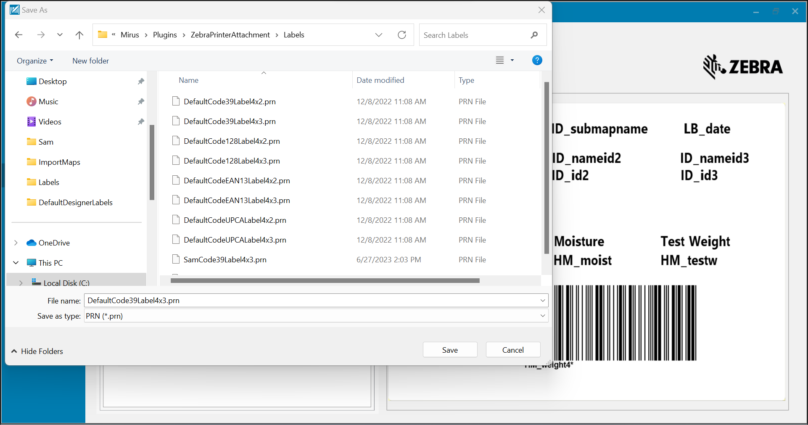Click the Back navigation arrow
Screen dimensions: 808x425
pos(18,35)
